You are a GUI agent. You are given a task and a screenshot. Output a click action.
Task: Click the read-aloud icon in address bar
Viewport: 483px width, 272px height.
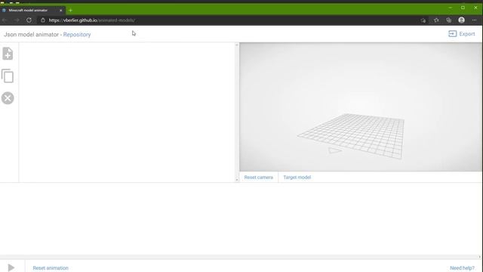[x=423, y=20]
